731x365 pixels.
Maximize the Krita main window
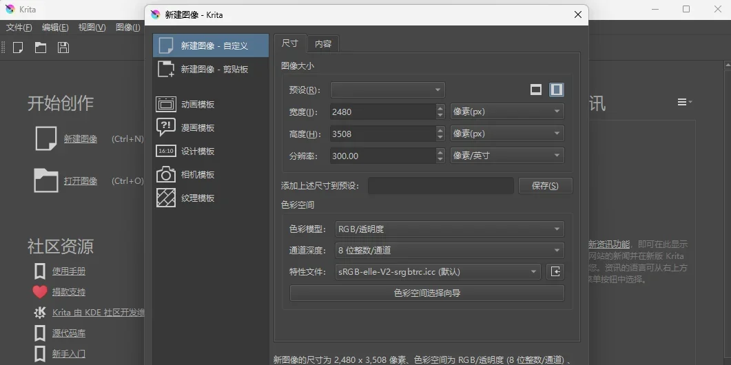coord(686,9)
